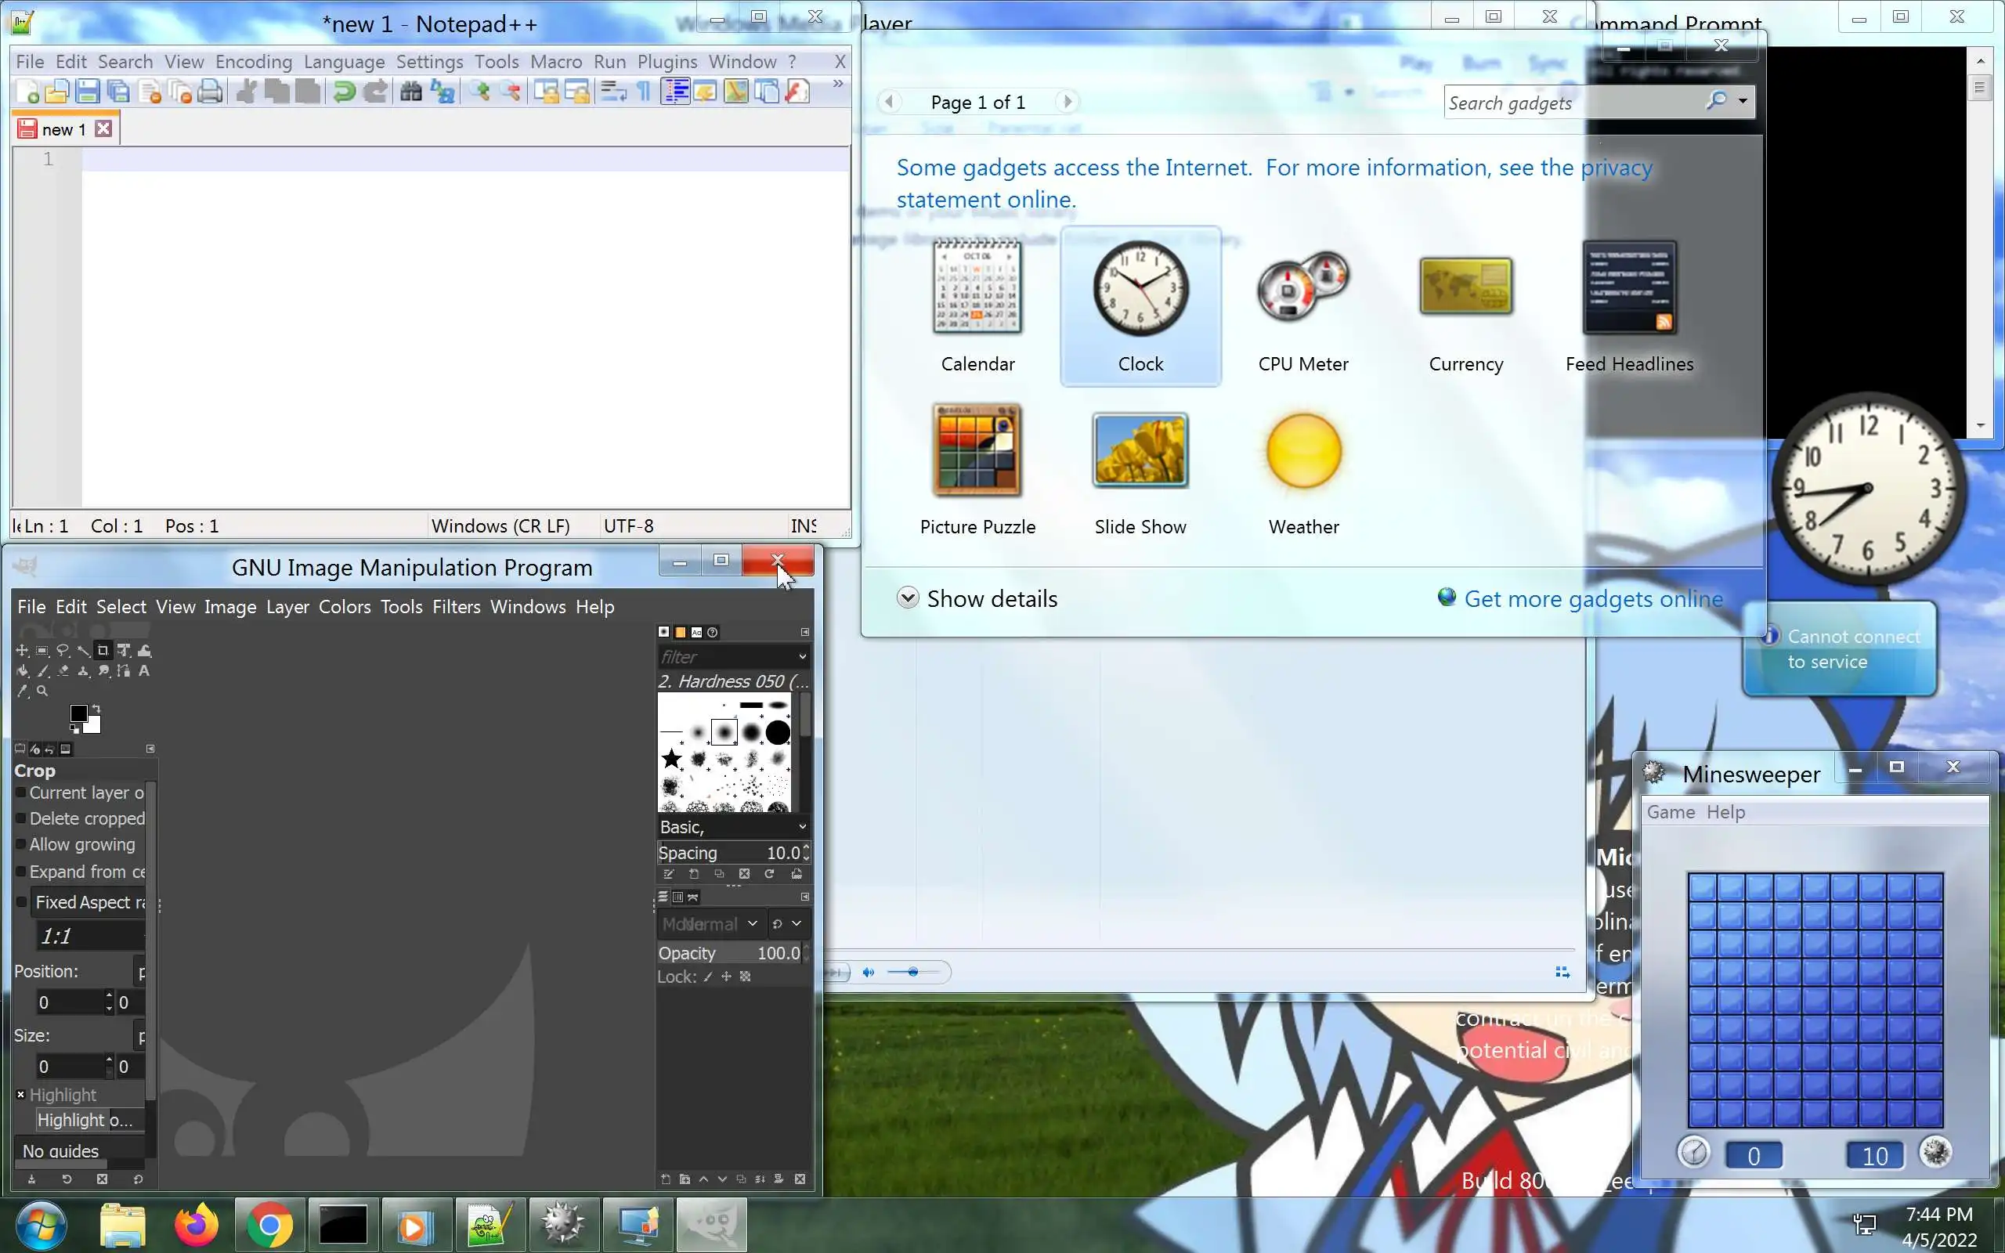The width and height of the screenshot is (2005, 1253).
Task: Select the Text tool in GIMP toolbox
Action: (x=143, y=671)
